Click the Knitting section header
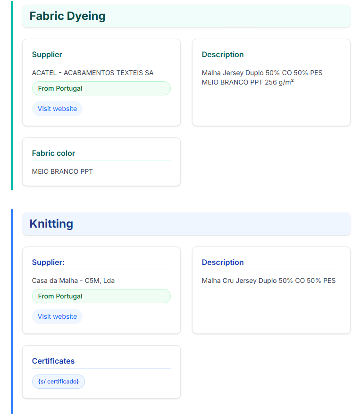 tap(51, 224)
